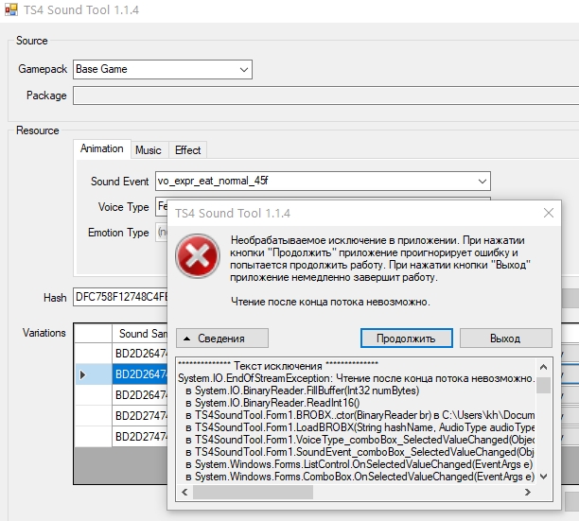Click the Package path field
The width and height of the screenshot is (579, 521).
(x=325, y=96)
